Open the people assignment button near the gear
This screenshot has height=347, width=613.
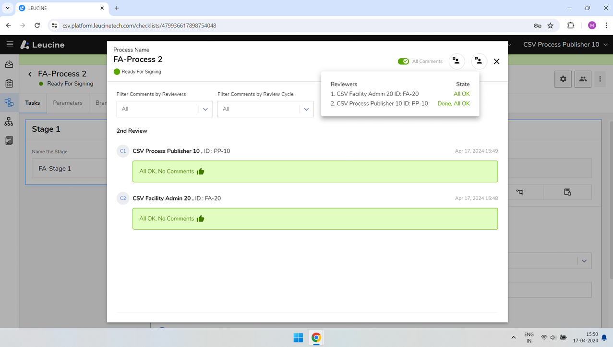point(583,79)
